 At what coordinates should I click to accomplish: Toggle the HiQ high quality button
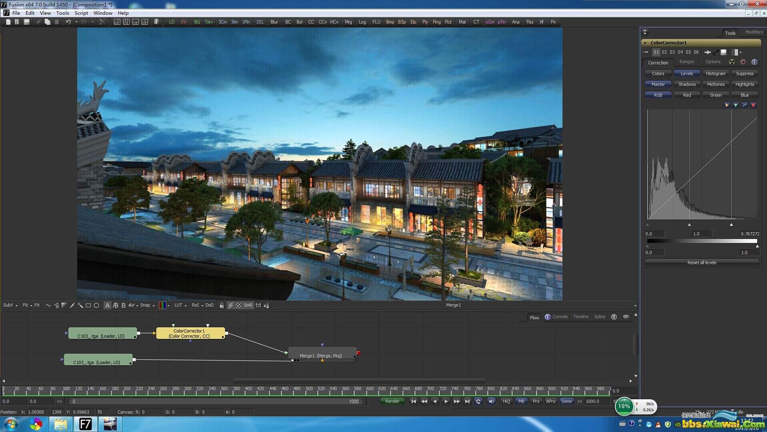point(506,401)
